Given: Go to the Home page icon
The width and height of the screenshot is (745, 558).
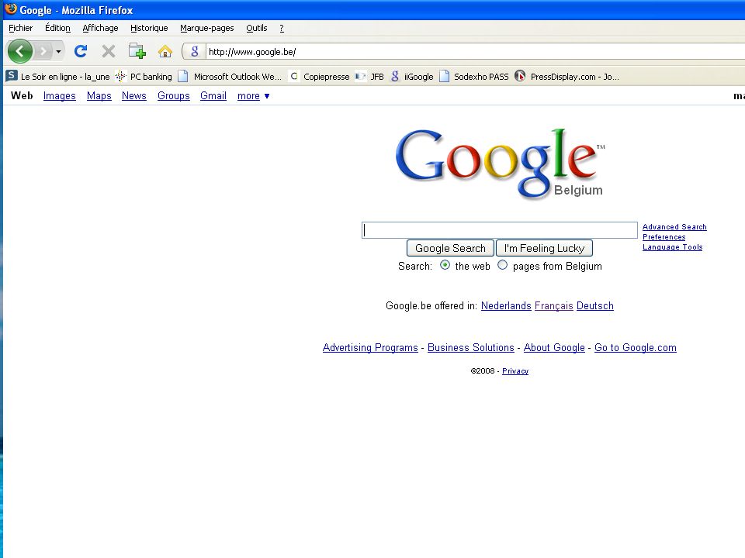Looking at the screenshot, I should 165,51.
